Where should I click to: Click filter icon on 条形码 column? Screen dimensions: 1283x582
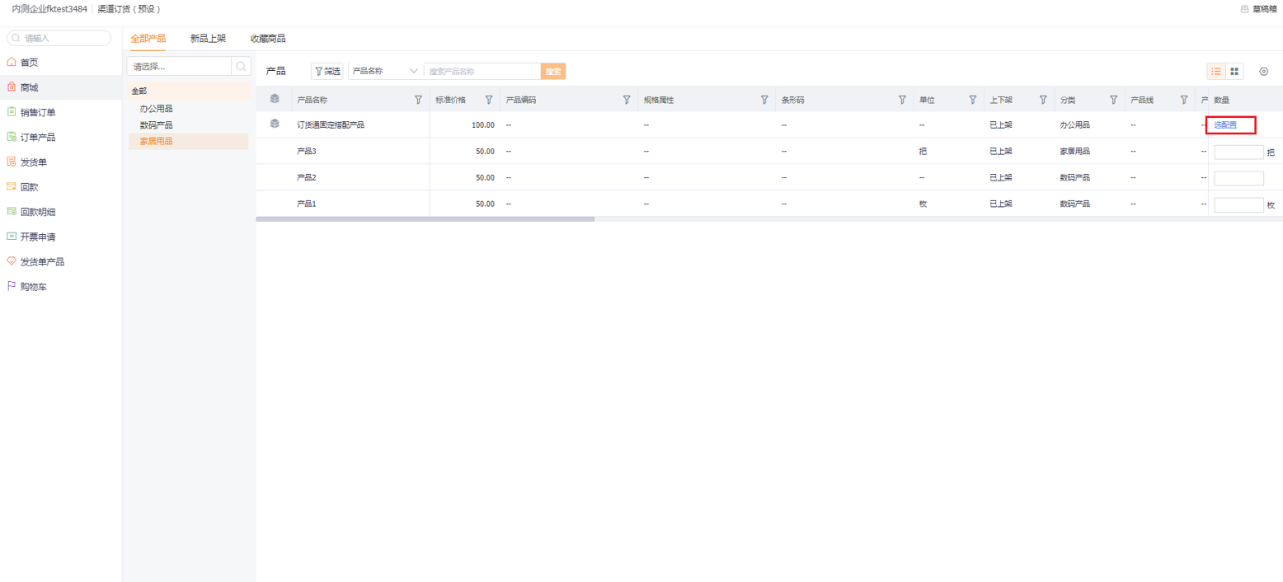coord(902,100)
